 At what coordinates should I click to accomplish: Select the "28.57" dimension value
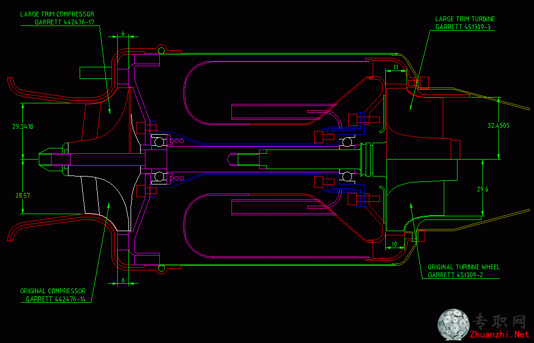[22, 196]
